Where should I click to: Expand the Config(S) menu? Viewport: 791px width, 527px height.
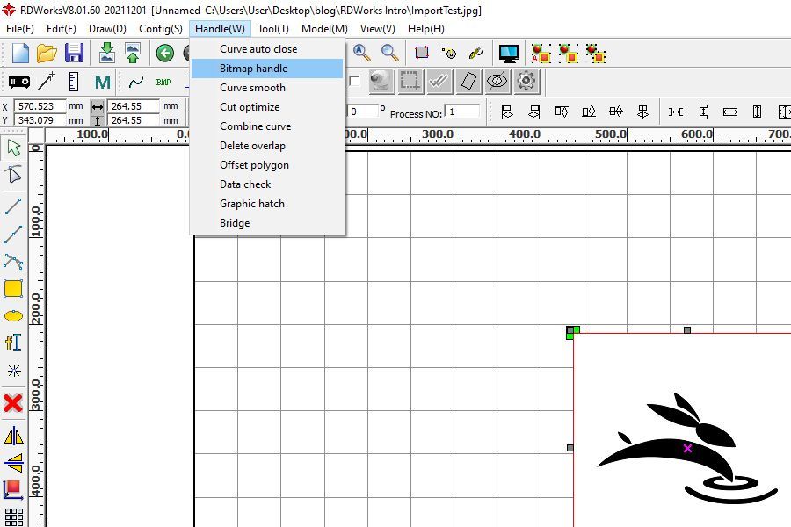(160, 29)
